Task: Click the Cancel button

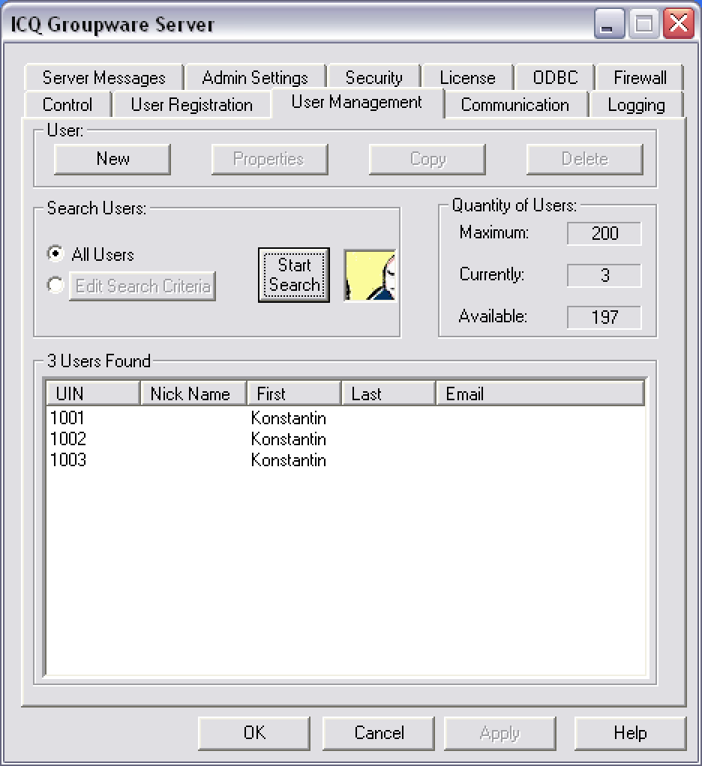Action: click(x=378, y=733)
